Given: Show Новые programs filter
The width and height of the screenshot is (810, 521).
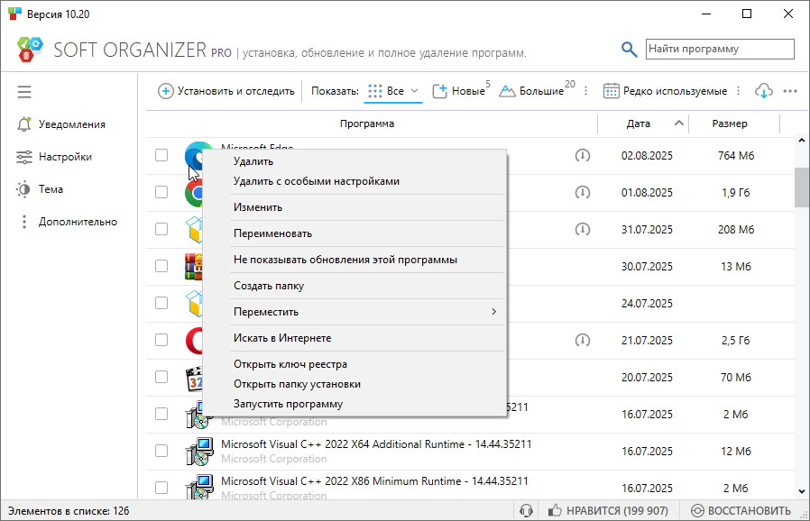Looking at the screenshot, I should pos(461,91).
